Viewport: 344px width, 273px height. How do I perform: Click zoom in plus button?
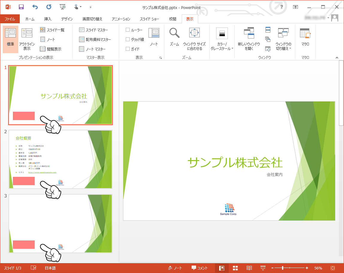click(x=307, y=268)
